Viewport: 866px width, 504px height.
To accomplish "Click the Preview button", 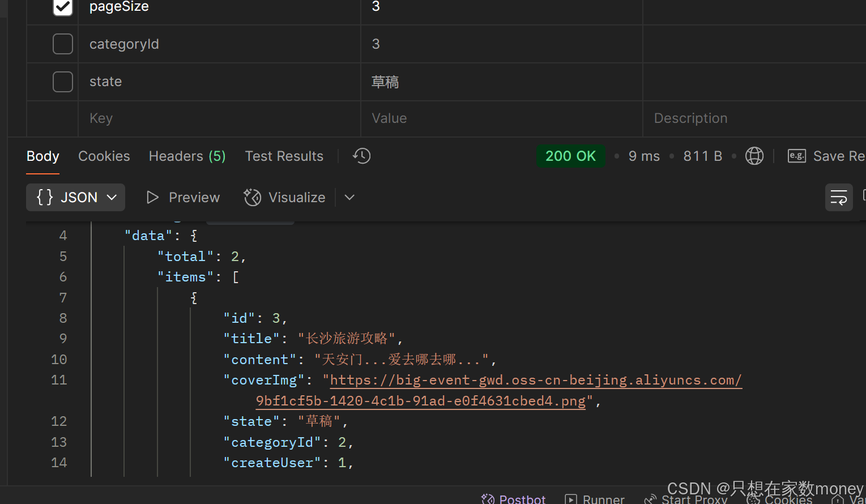I will pyautogui.click(x=183, y=197).
